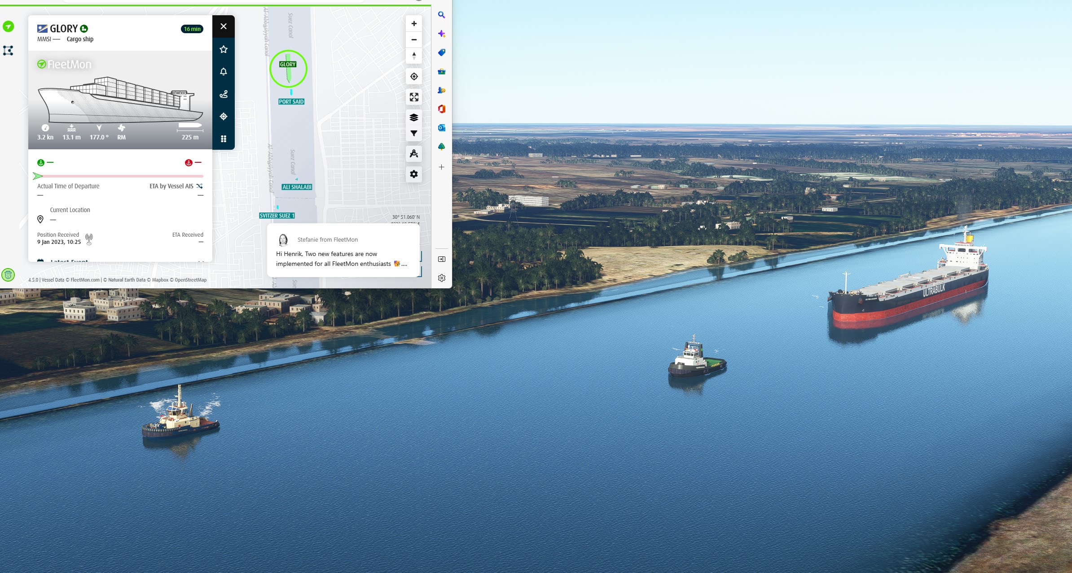Open the games icon in browser sidebar

(x=442, y=90)
